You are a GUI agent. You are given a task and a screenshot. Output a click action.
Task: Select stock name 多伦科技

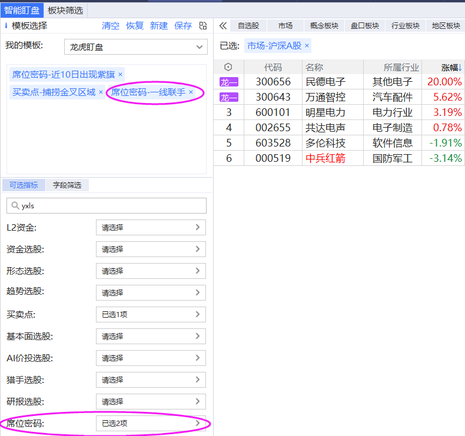click(x=325, y=143)
